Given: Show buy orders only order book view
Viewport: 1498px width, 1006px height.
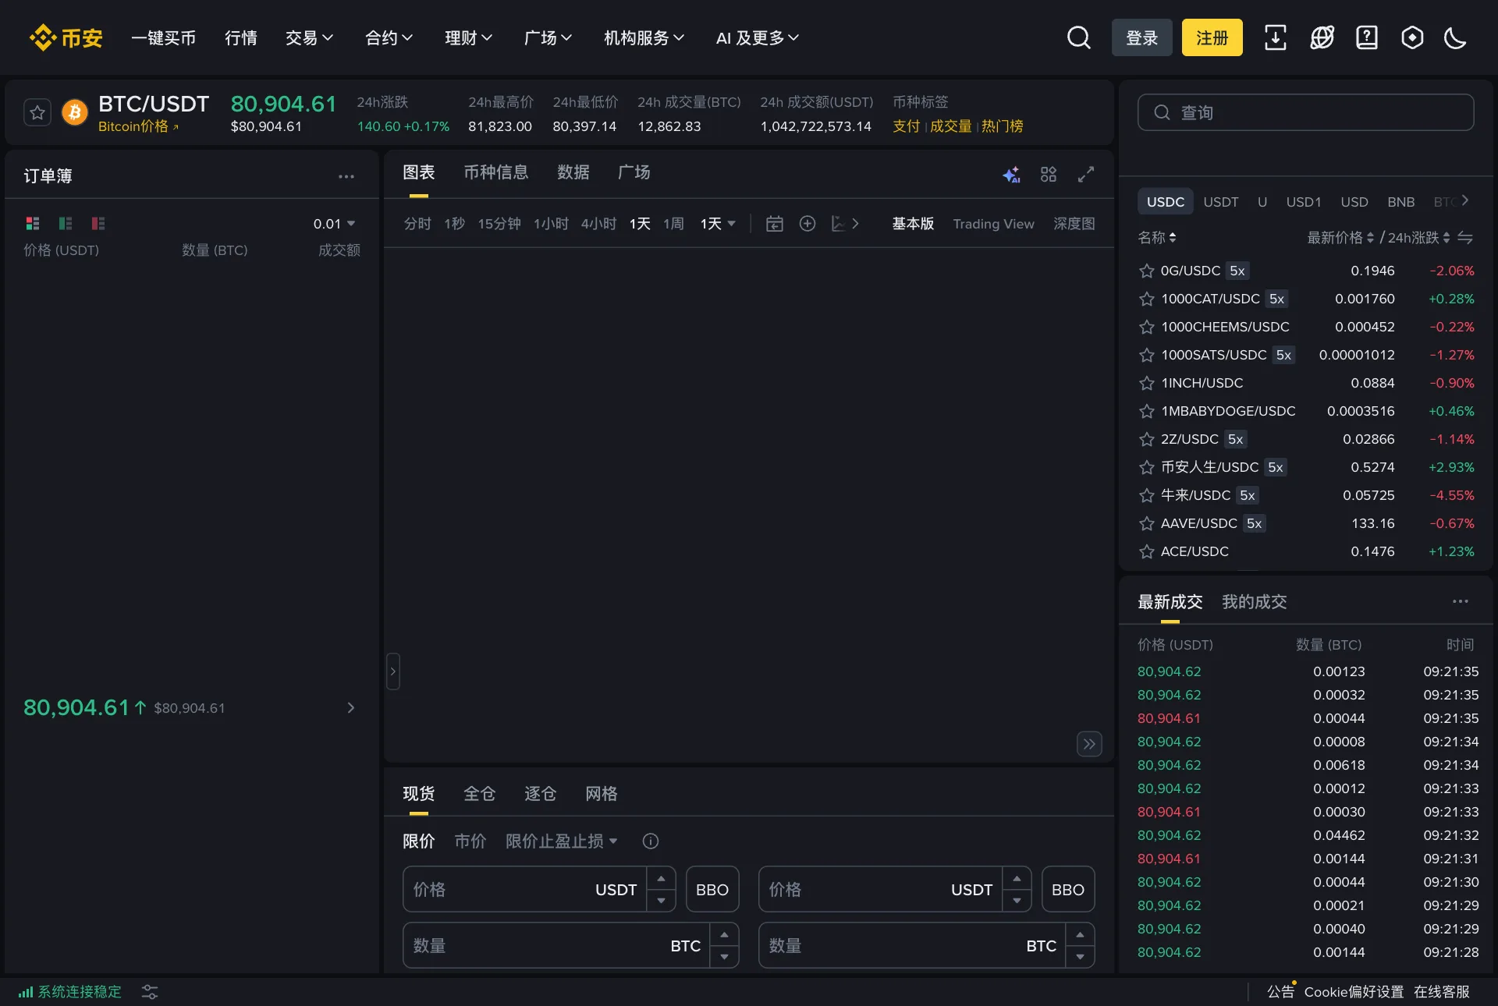Looking at the screenshot, I should (66, 224).
